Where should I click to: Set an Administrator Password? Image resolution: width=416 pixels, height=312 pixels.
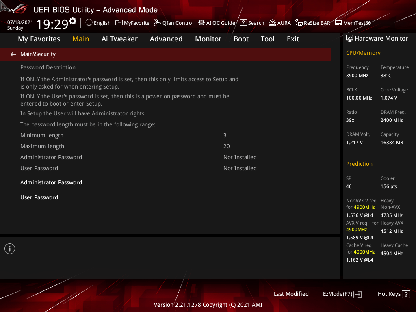click(x=51, y=182)
